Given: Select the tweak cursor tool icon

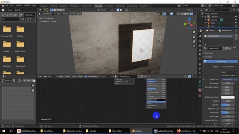Looking at the screenshot, I should pyautogui.click(x=46, y=10).
